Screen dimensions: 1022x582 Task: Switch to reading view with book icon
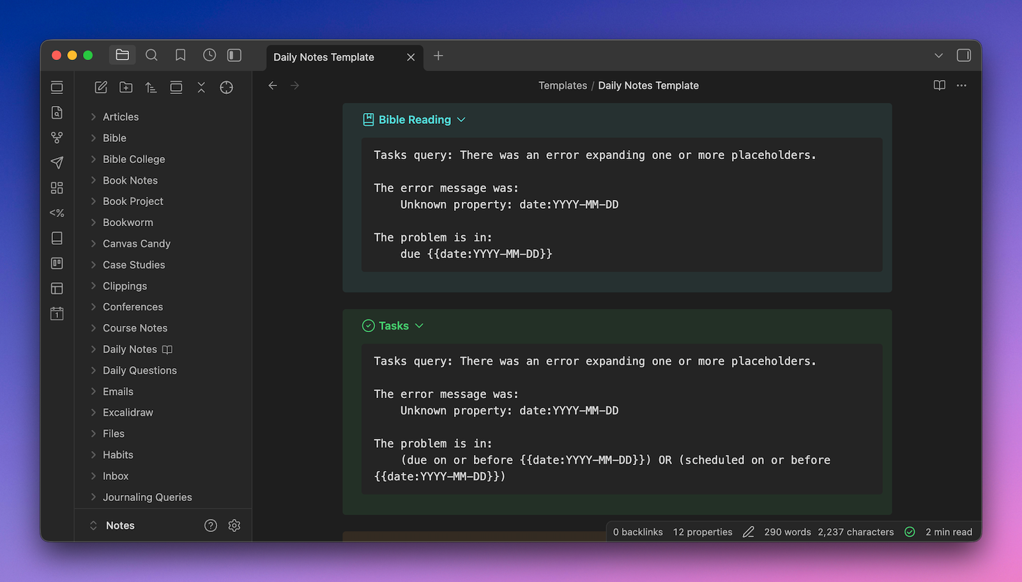[x=939, y=86]
